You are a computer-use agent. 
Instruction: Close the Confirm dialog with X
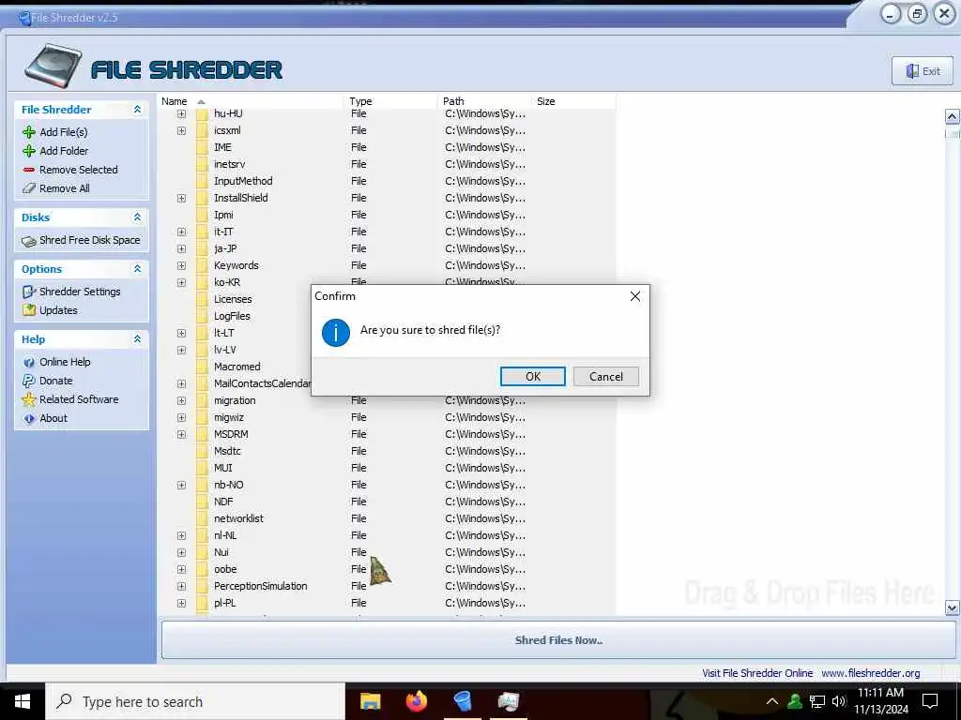coord(635,296)
